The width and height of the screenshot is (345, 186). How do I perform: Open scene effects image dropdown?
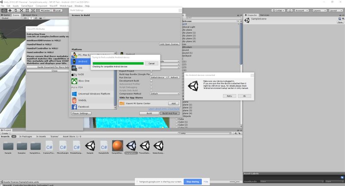click(x=41, y=18)
